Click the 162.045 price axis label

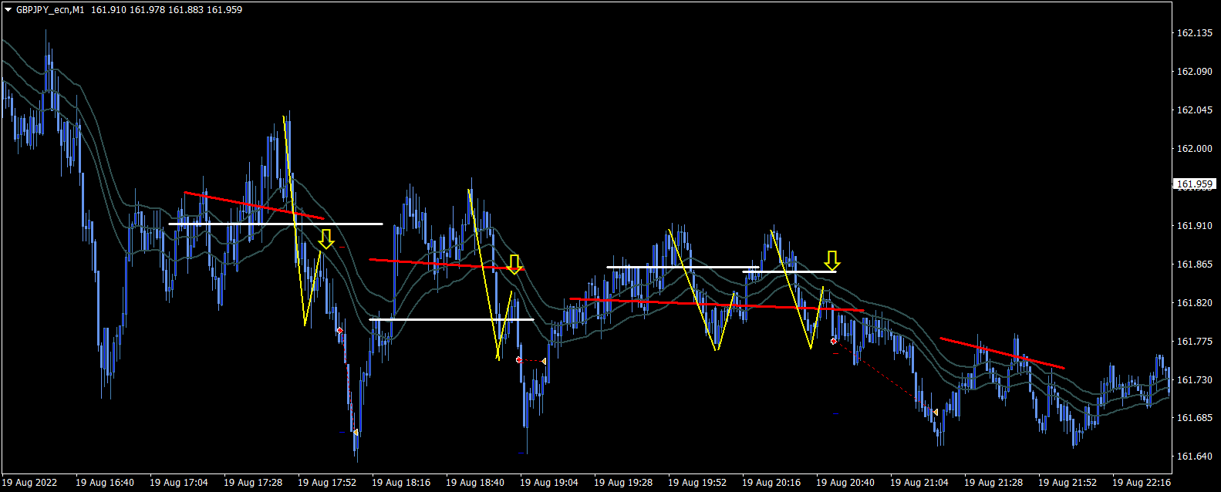point(1195,110)
